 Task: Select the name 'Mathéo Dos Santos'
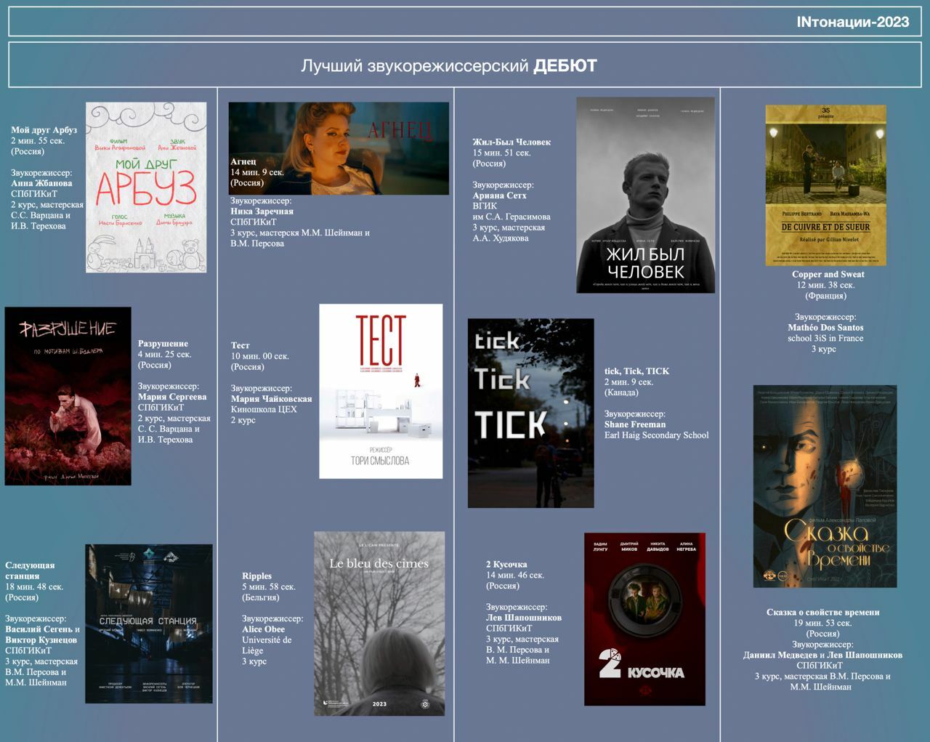pyautogui.click(x=825, y=328)
